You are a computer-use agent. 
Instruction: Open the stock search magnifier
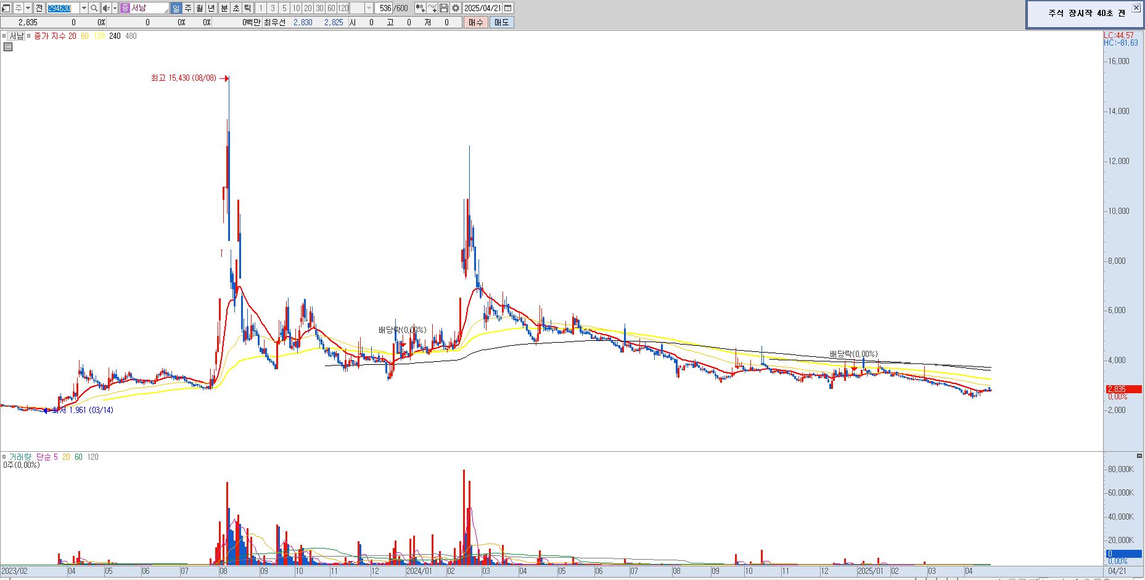pos(94,8)
